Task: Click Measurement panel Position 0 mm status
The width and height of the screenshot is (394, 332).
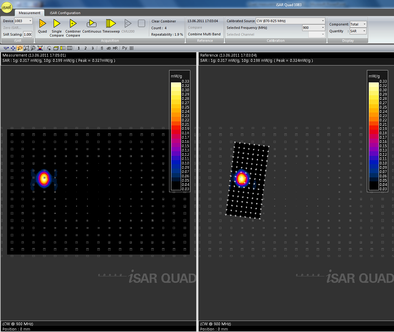Action: [x=16, y=329]
